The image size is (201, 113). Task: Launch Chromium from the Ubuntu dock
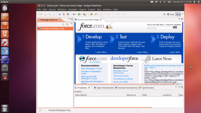coord(5,51)
